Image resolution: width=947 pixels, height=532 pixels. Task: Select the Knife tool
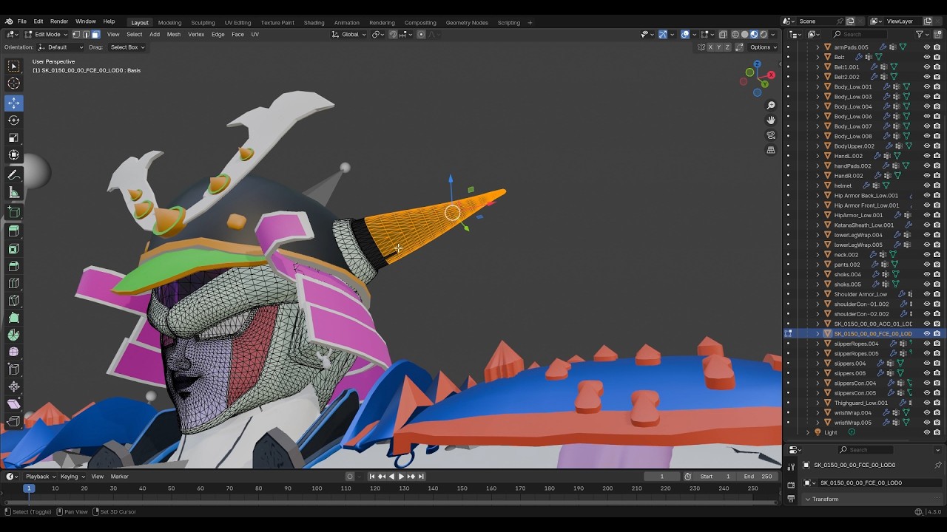(13, 301)
